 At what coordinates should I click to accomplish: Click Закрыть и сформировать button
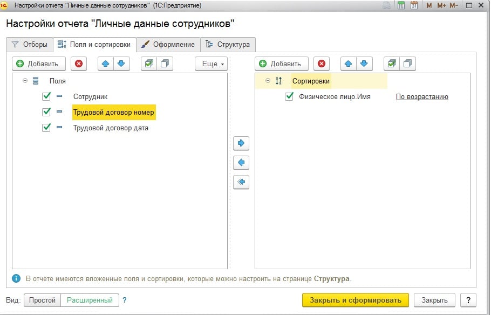point(355,300)
